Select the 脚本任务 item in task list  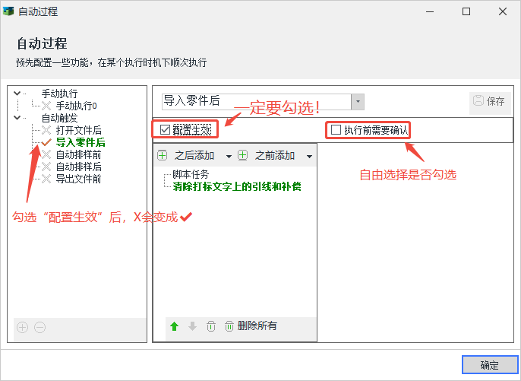pyautogui.click(x=191, y=174)
